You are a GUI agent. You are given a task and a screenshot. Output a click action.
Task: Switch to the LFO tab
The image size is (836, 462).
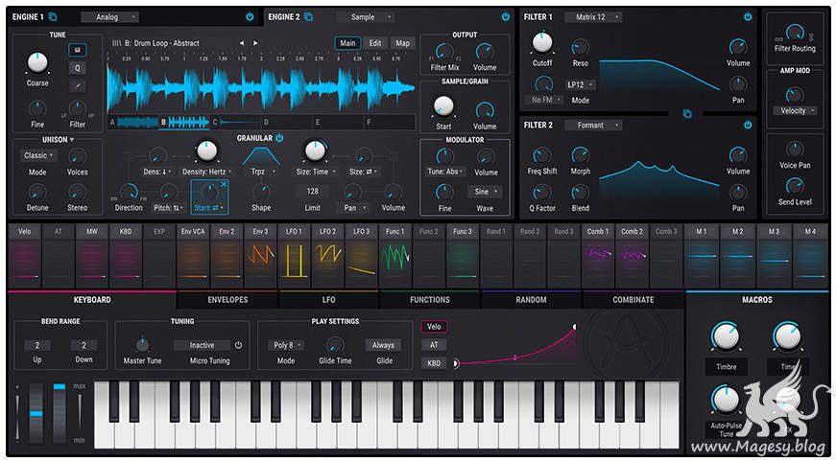[329, 300]
